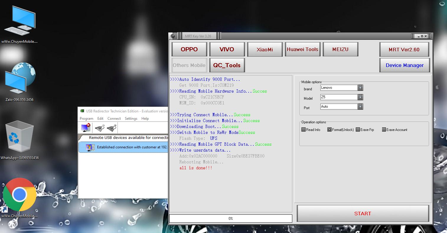This screenshot has width=447, height=233.
Task: Maximize the MRT Key window
Action: 422,36
